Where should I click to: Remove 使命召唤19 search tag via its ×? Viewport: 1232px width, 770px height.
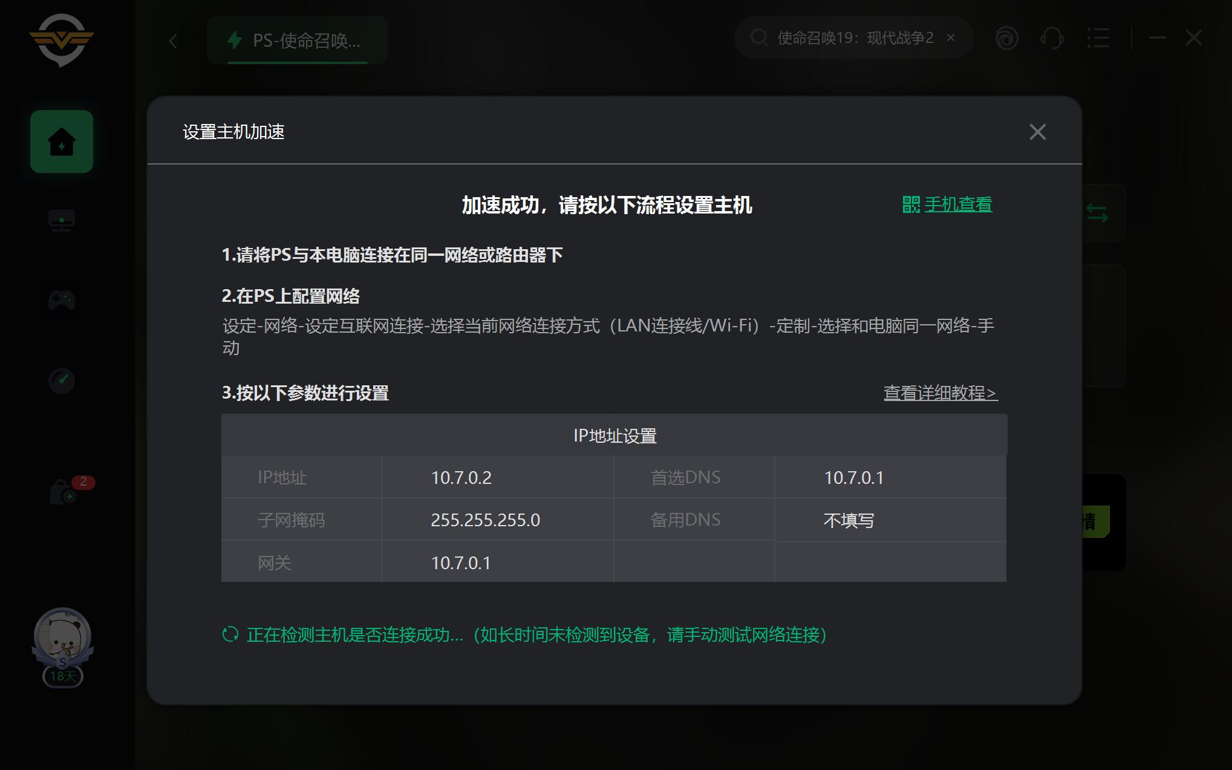950,38
